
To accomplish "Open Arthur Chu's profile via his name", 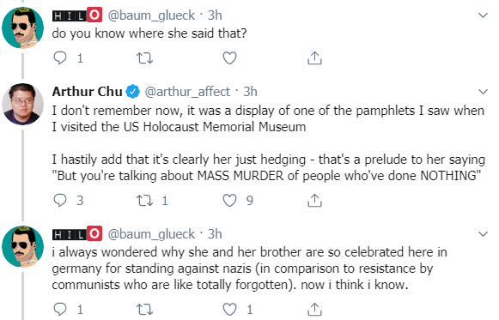I will click(x=88, y=92).
